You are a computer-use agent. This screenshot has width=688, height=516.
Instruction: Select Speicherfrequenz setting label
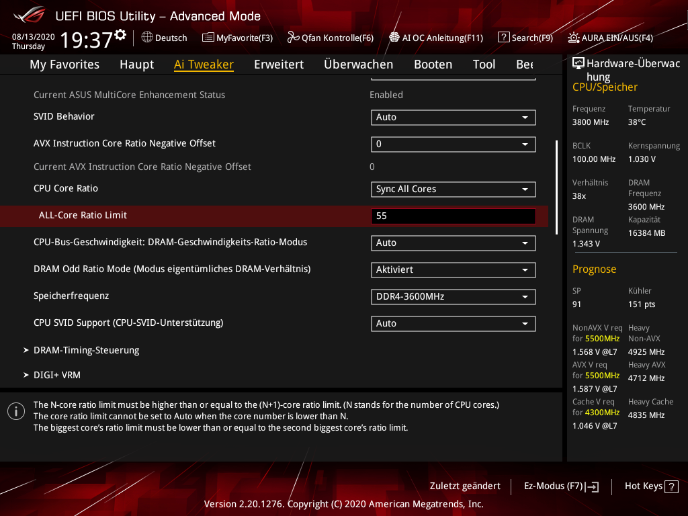(x=71, y=296)
